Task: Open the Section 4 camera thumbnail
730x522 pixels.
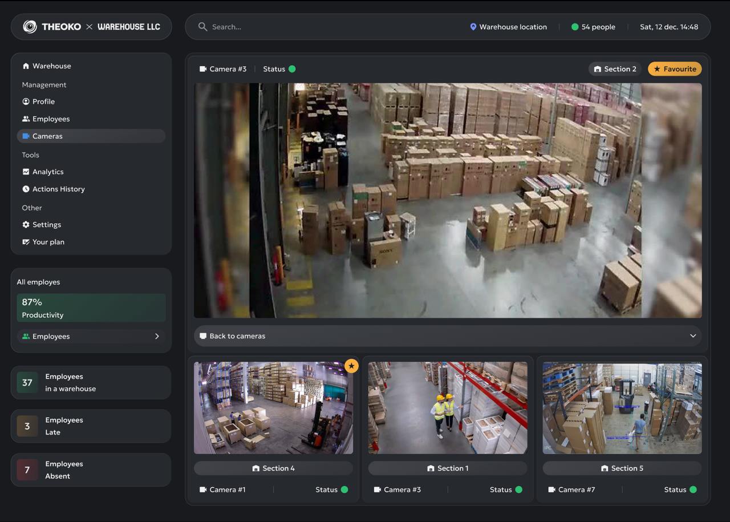Action: pyautogui.click(x=273, y=408)
